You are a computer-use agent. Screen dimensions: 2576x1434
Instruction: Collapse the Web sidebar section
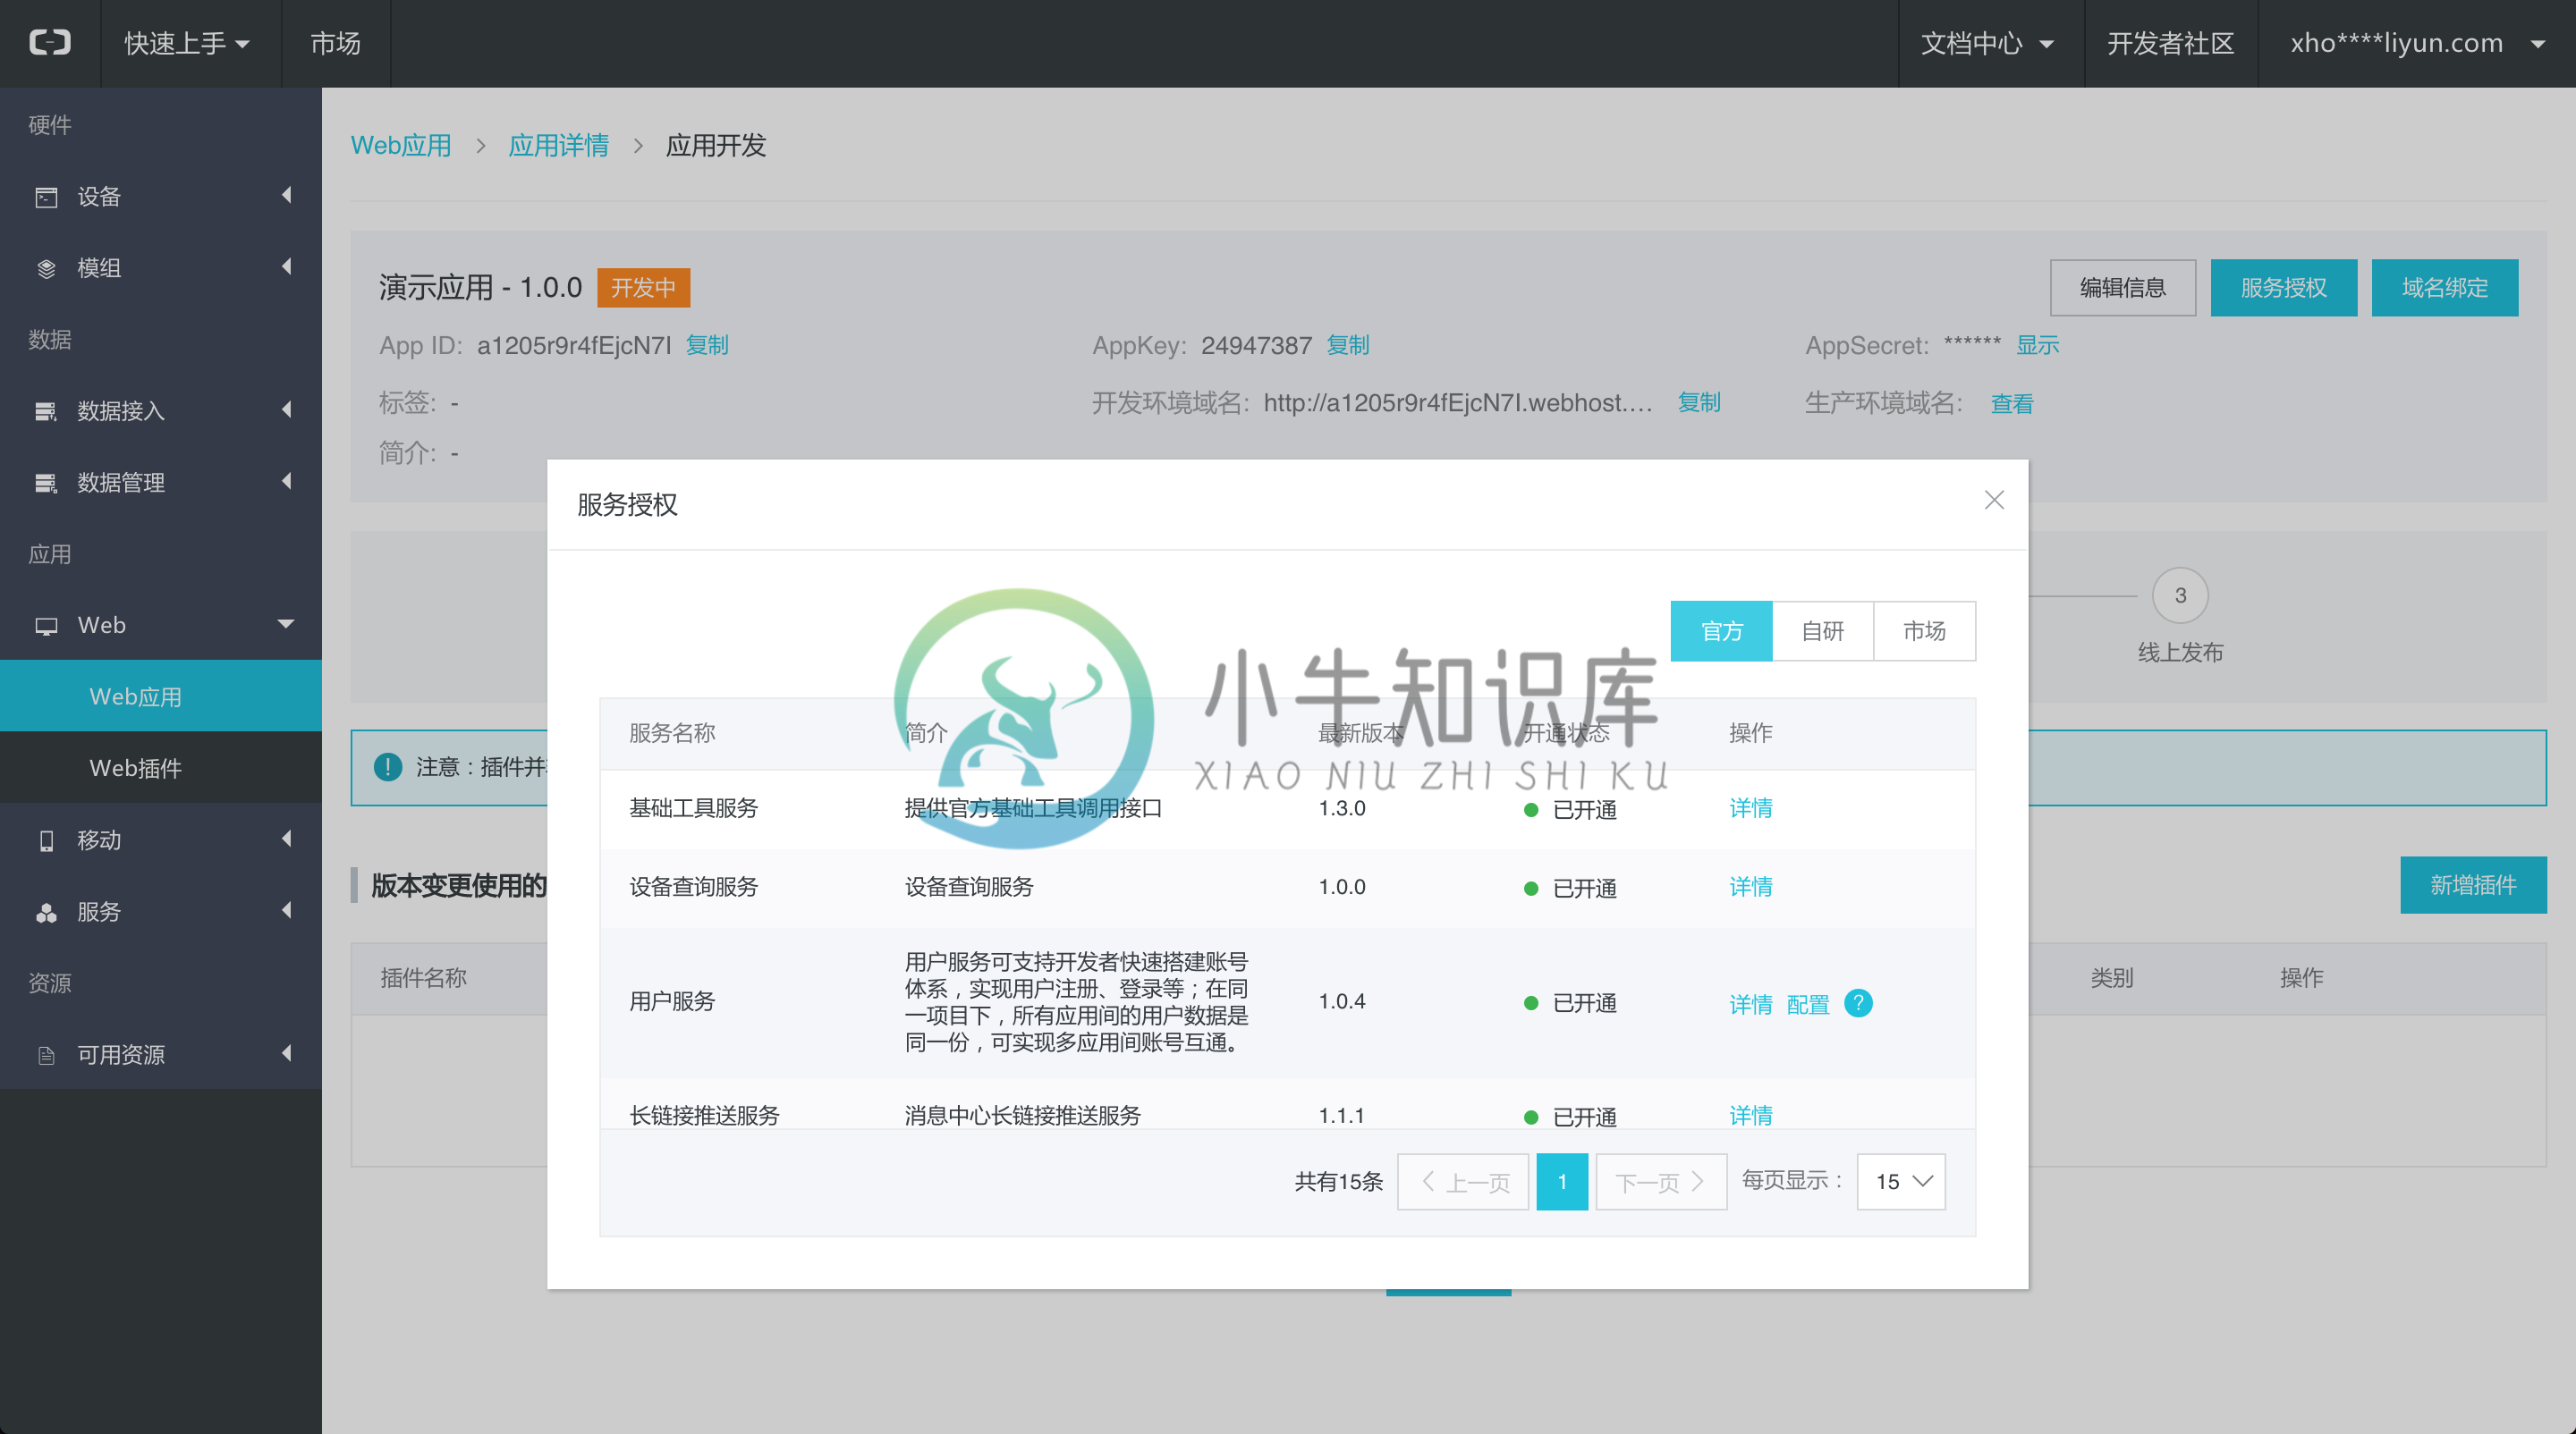click(x=286, y=625)
